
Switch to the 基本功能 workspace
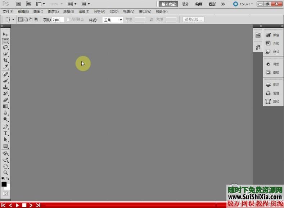(168, 4)
